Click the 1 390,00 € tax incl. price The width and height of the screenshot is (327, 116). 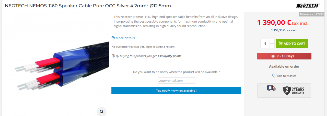point(283,23)
